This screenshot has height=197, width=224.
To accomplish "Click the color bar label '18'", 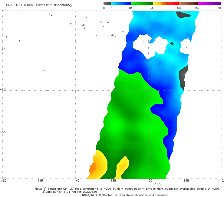I will (x=130, y=8).
